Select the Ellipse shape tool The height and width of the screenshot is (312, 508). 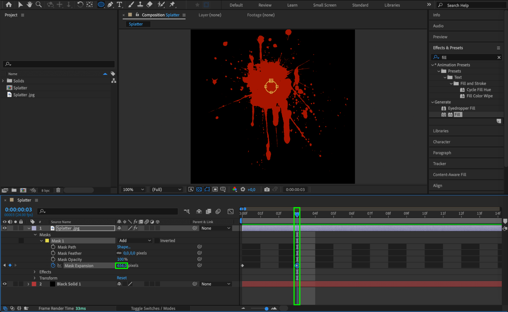[x=101, y=5]
